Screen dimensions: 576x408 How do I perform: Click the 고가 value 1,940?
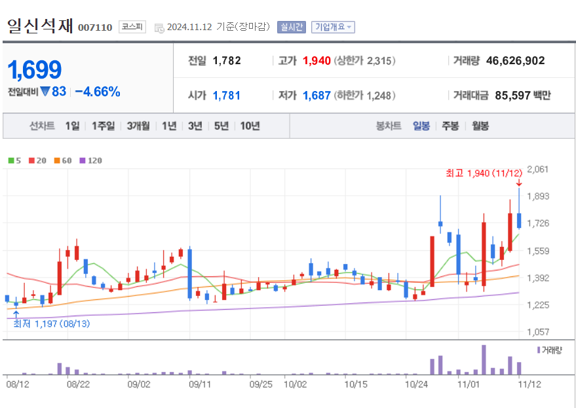tap(317, 61)
